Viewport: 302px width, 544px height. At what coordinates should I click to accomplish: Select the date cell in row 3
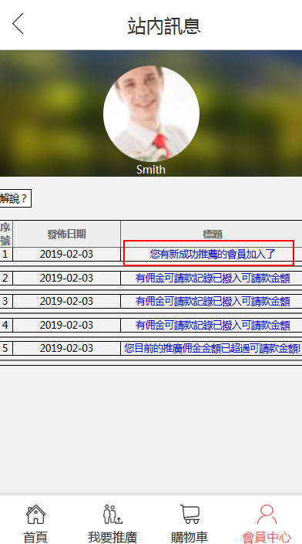[66, 302]
